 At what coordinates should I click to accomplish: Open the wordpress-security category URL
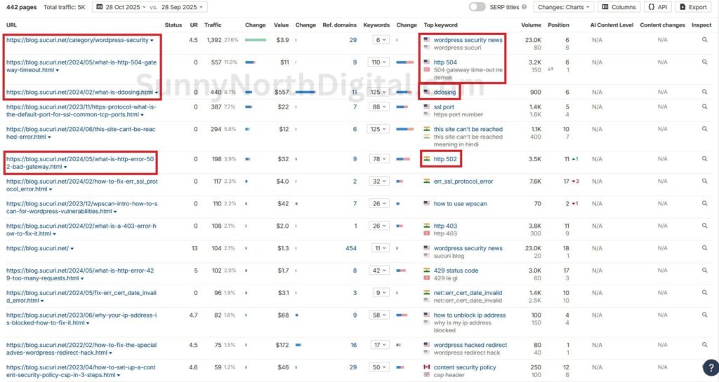tap(77, 40)
